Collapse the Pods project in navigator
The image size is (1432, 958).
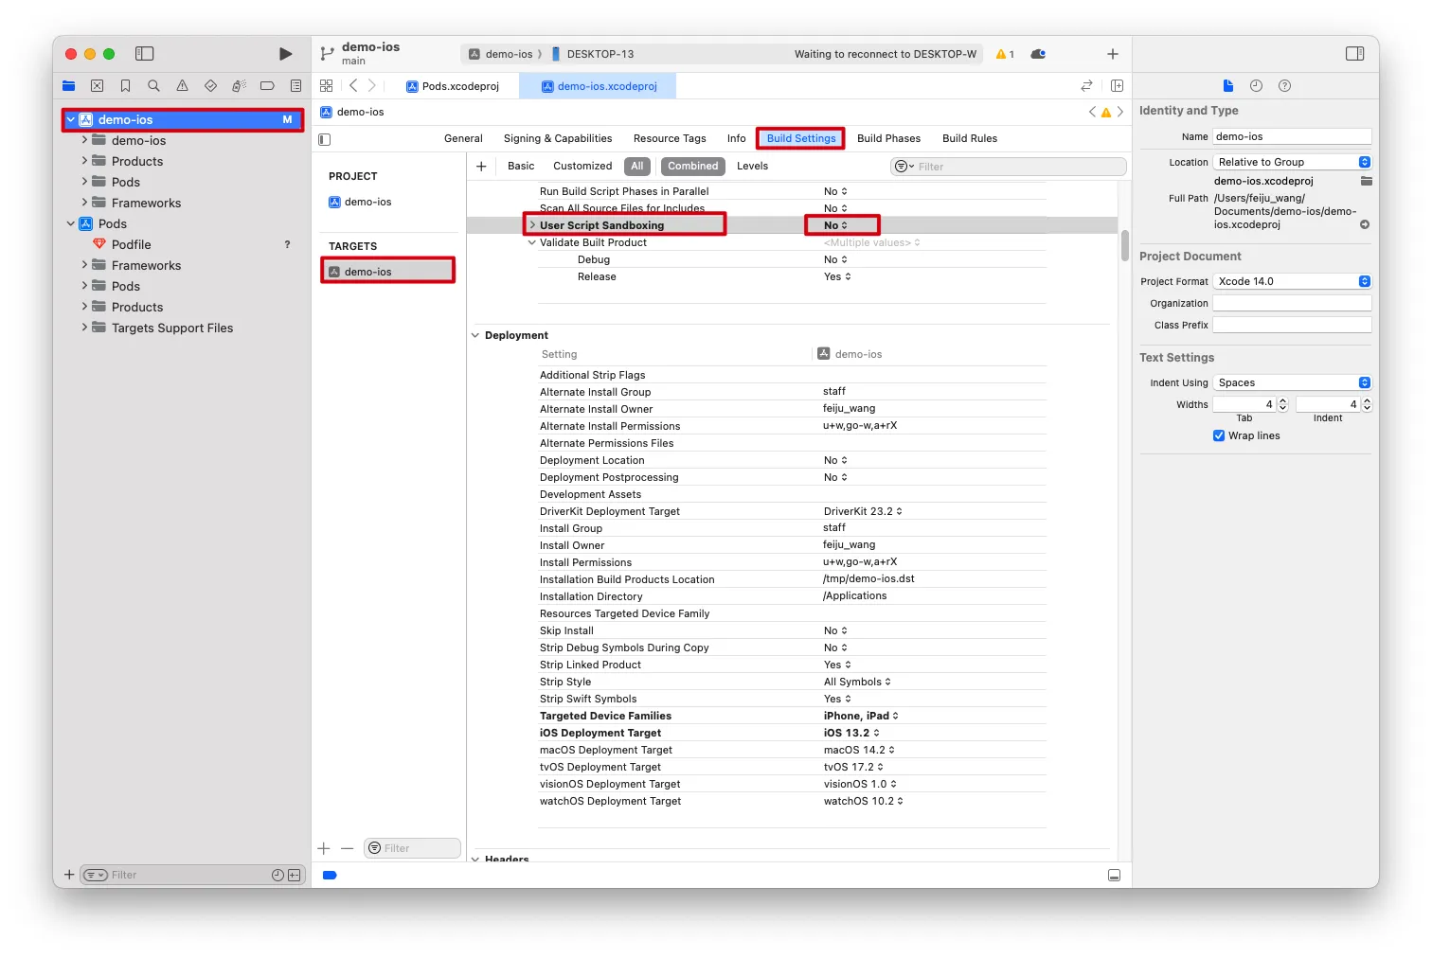pyautogui.click(x=71, y=224)
